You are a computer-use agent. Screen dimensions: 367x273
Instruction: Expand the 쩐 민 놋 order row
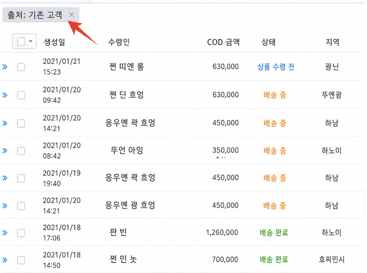5,260
